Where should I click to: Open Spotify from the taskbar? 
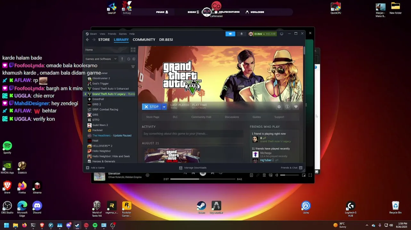coord(95,225)
